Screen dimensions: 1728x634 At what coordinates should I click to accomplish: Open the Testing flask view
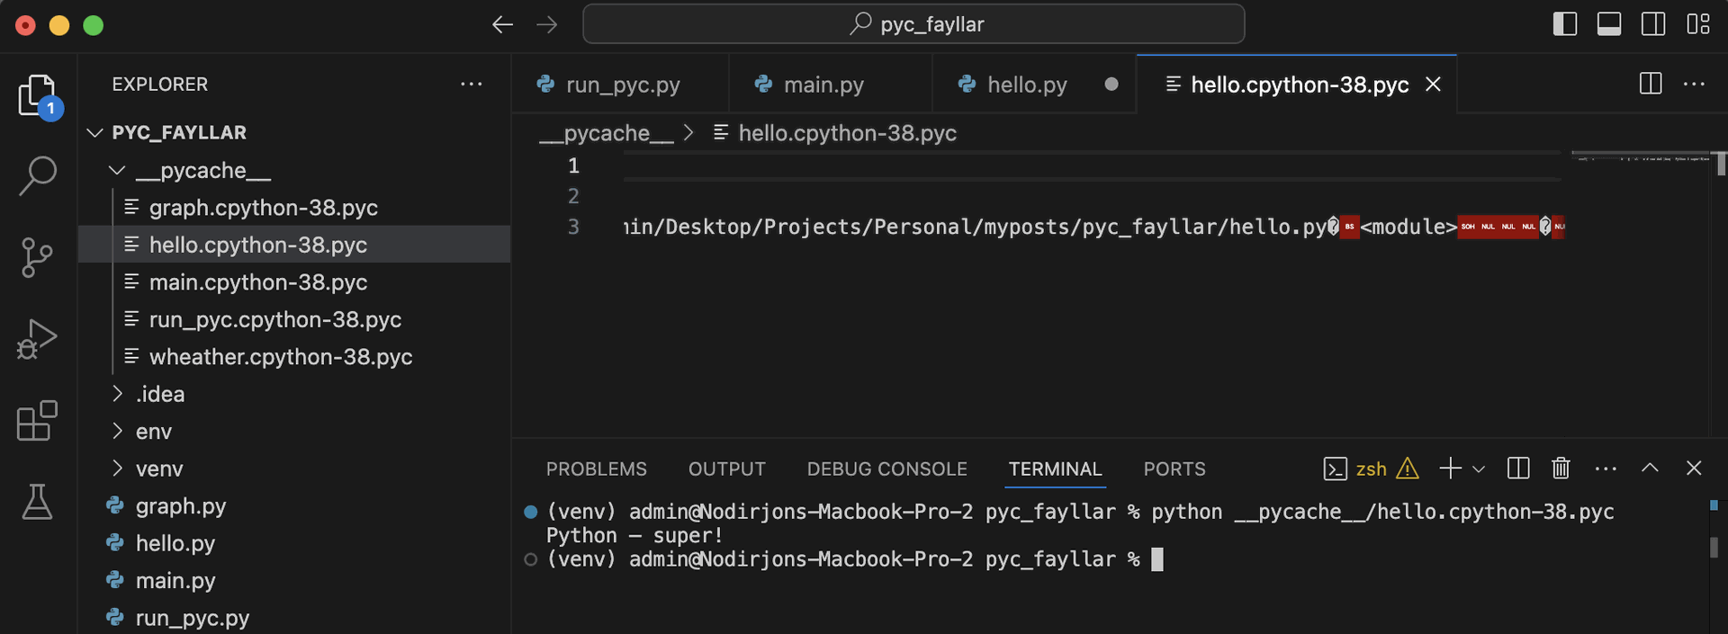pyautogui.click(x=38, y=502)
